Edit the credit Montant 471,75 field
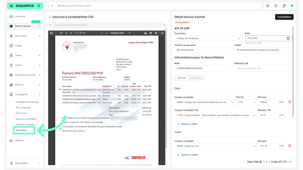303x170 pixels. pos(272,146)
